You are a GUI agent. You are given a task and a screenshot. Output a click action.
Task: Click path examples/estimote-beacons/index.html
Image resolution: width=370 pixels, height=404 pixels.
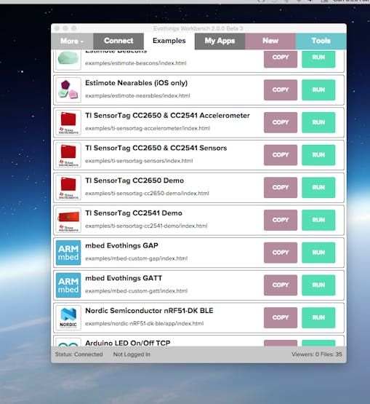pyautogui.click(x=136, y=63)
